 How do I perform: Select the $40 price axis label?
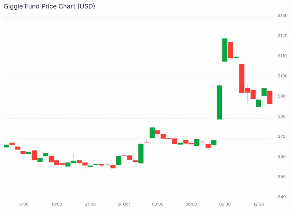point(282,197)
